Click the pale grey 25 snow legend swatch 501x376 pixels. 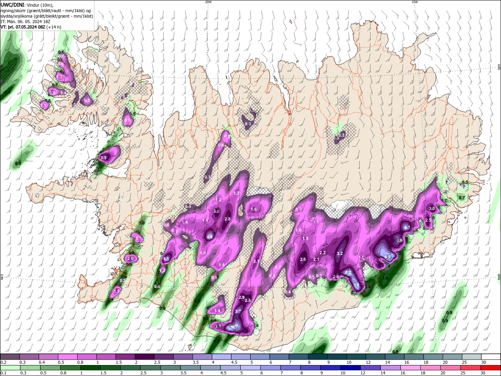click(x=472, y=357)
